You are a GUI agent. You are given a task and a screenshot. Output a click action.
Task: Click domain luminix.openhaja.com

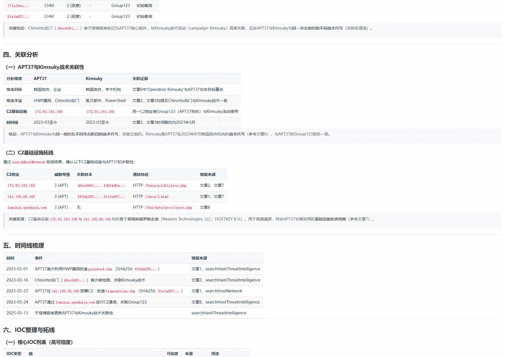[27, 207]
